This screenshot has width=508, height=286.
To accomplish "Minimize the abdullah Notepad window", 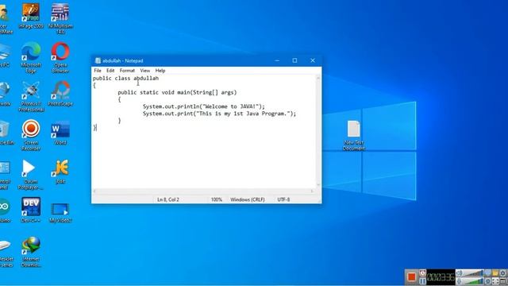I will [277, 60].
